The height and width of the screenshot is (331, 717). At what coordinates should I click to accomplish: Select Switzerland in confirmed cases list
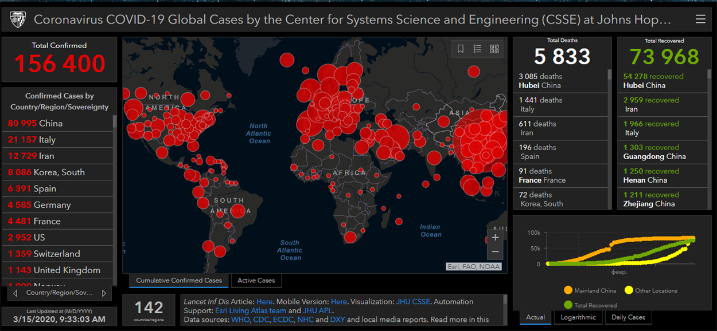(x=57, y=254)
